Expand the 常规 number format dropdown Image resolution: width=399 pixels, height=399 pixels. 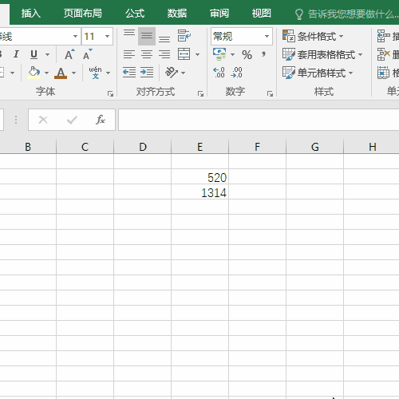(267, 36)
